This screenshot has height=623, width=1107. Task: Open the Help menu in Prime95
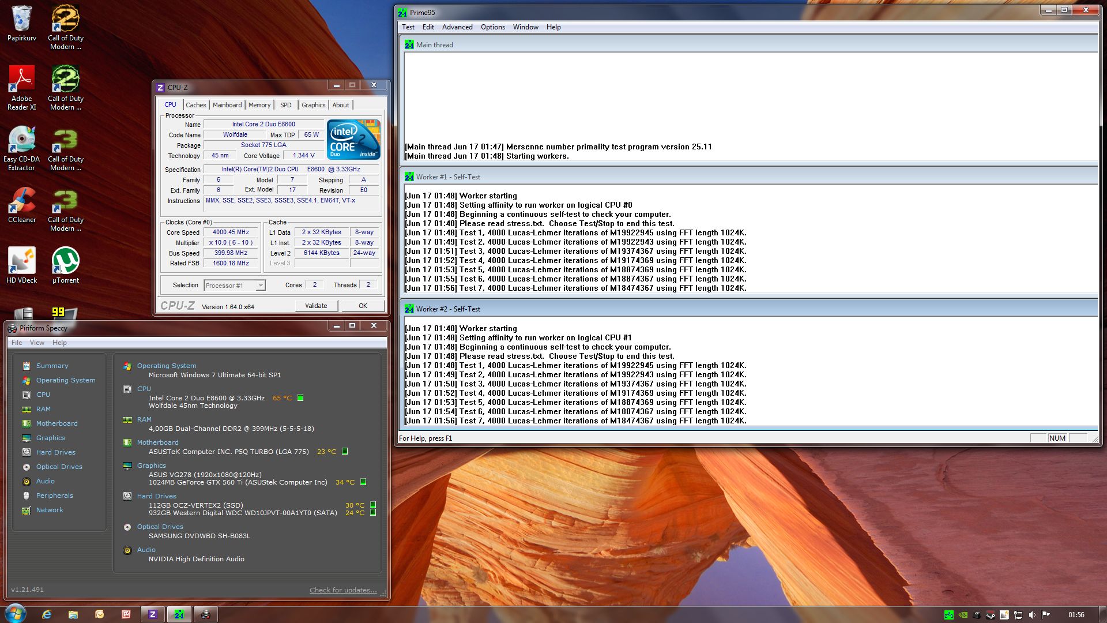[553, 27]
